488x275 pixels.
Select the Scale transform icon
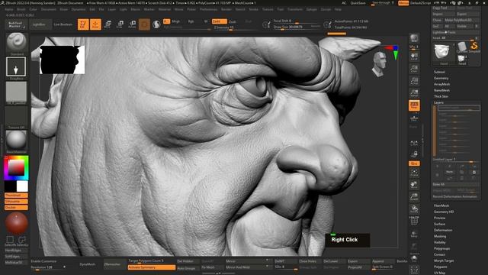120,24
